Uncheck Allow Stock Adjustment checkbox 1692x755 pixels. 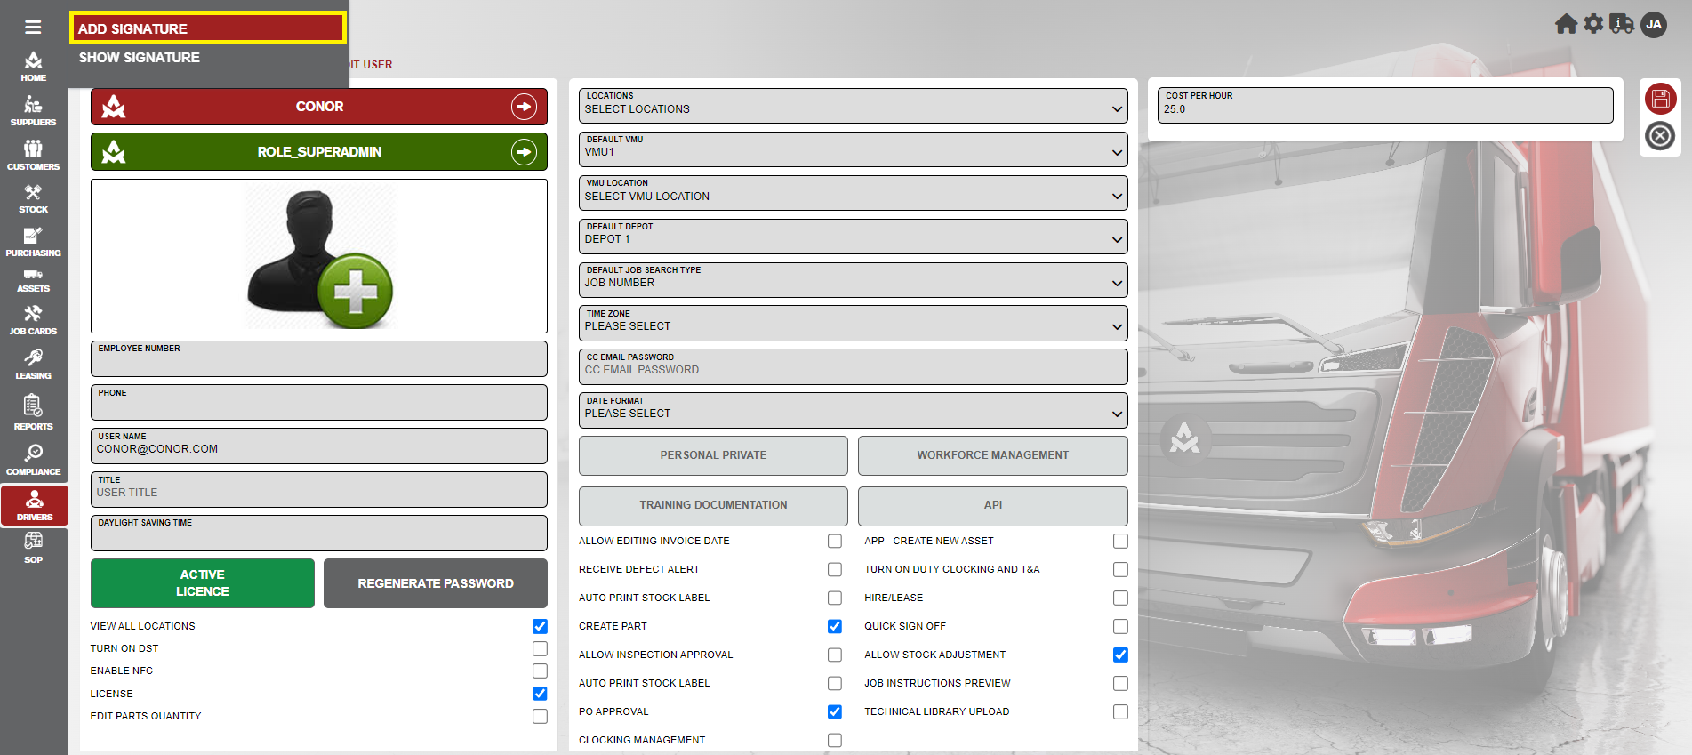pyautogui.click(x=1120, y=655)
